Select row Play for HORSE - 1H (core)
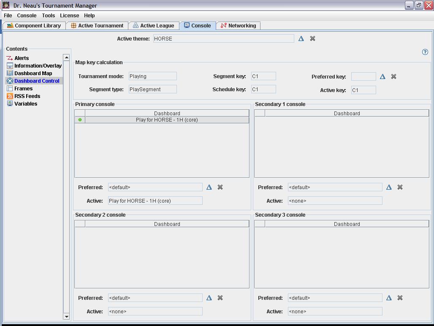 (162, 120)
